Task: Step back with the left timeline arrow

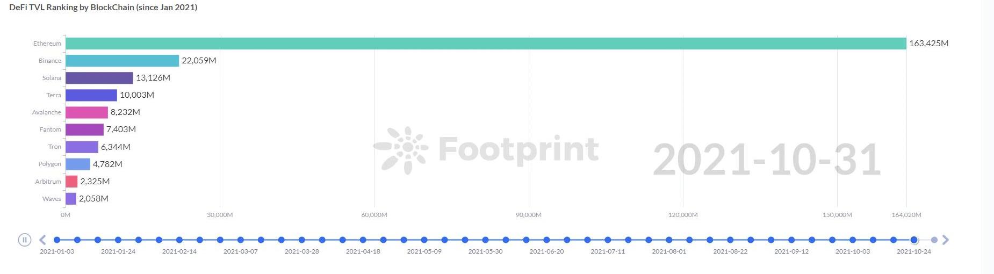Action: (42, 240)
